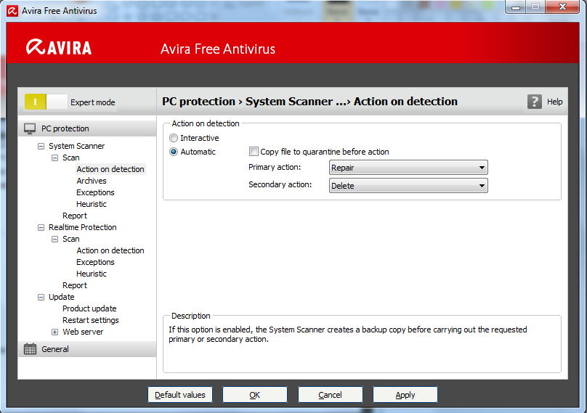Viewport: 587px width, 413px height.
Task: Toggle the Expert mode switch
Action: [x=46, y=102]
